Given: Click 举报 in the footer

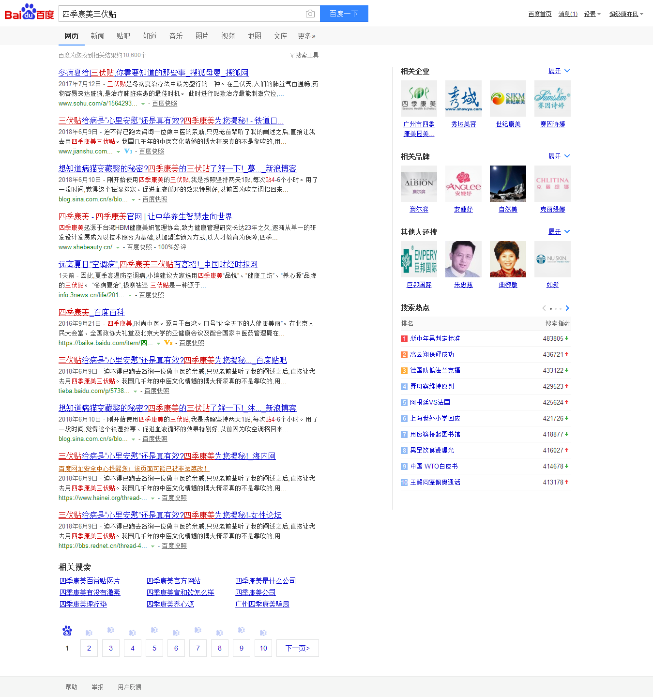Looking at the screenshot, I should pos(97,687).
